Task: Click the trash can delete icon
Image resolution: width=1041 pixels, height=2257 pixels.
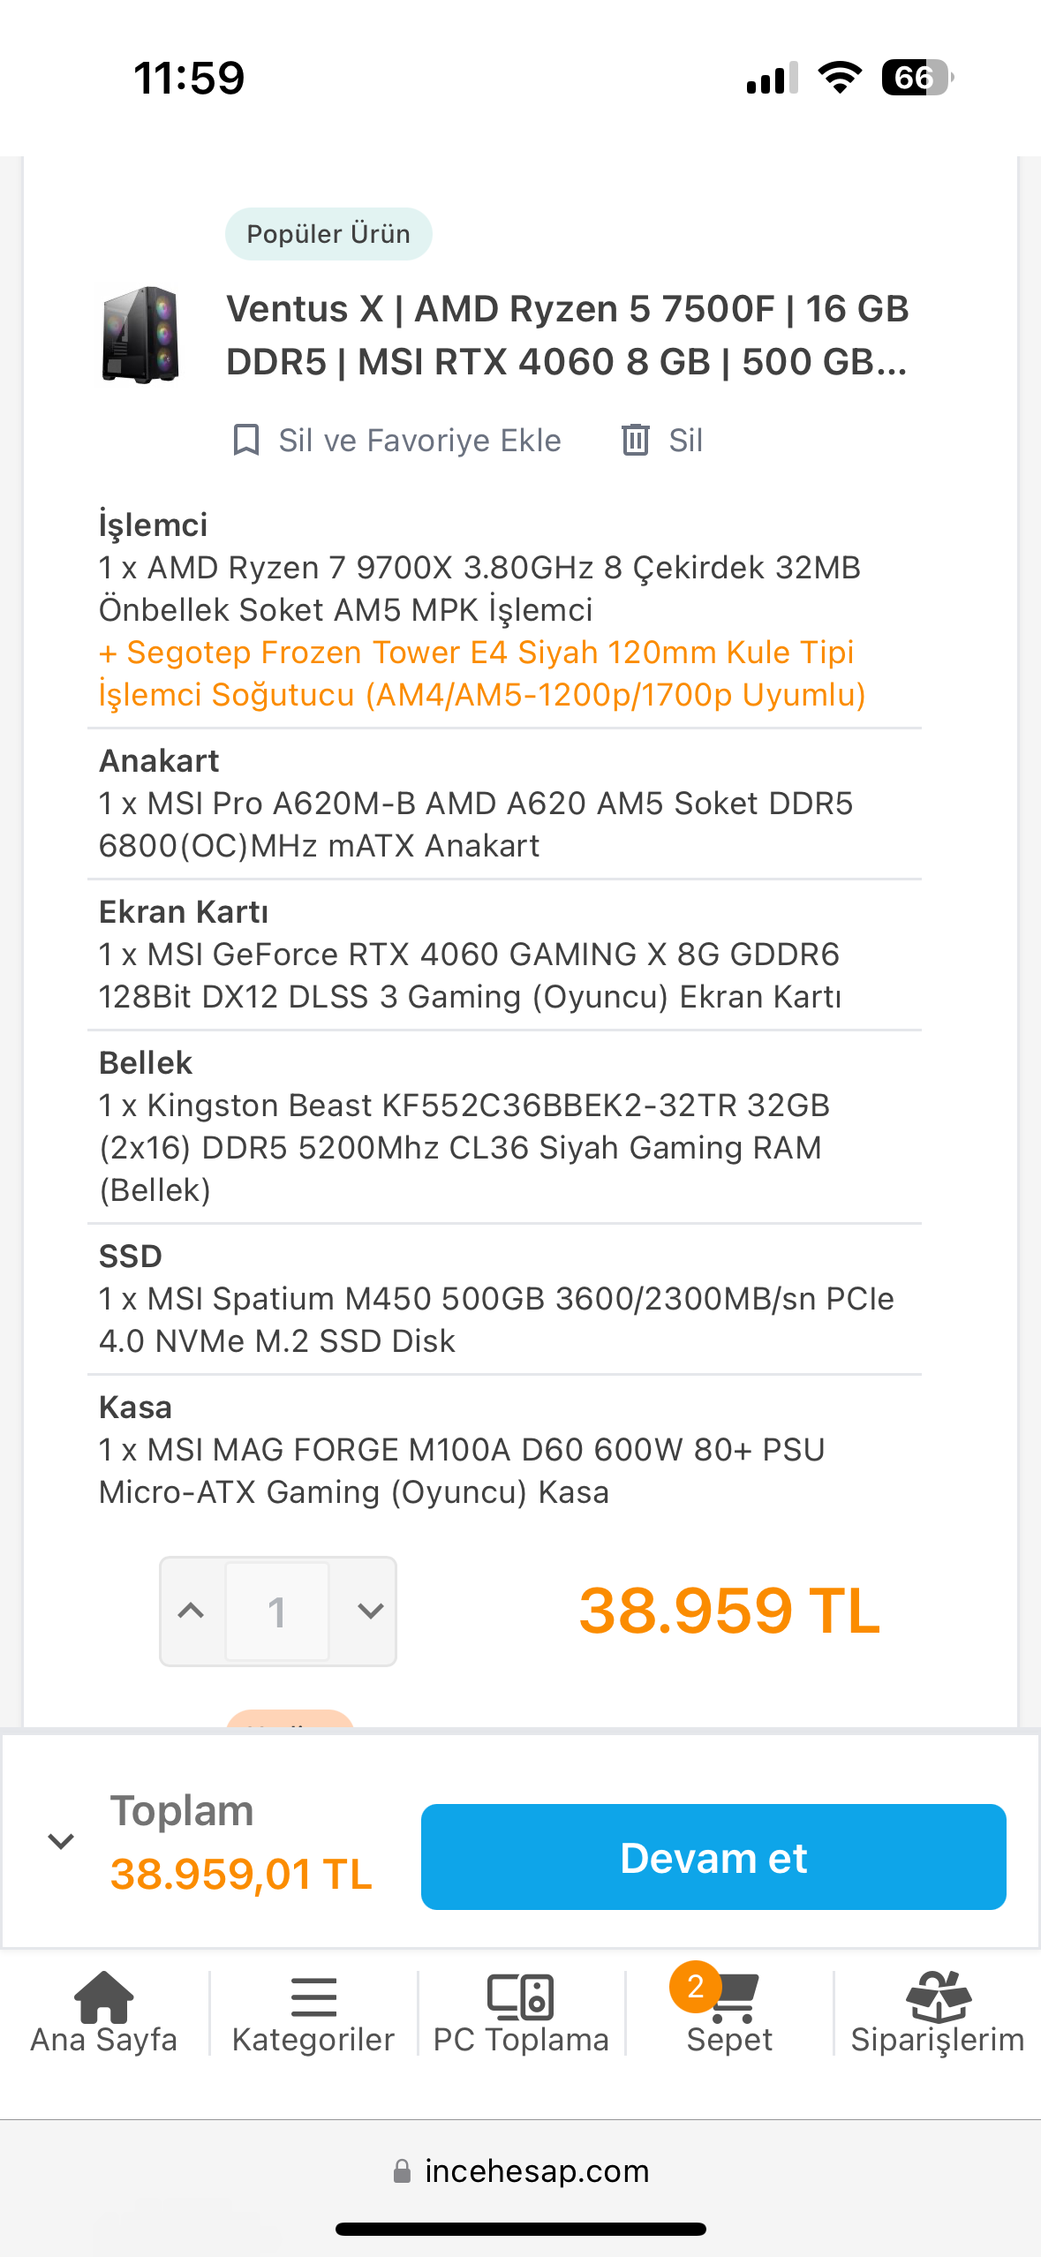Action: tap(635, 440)
